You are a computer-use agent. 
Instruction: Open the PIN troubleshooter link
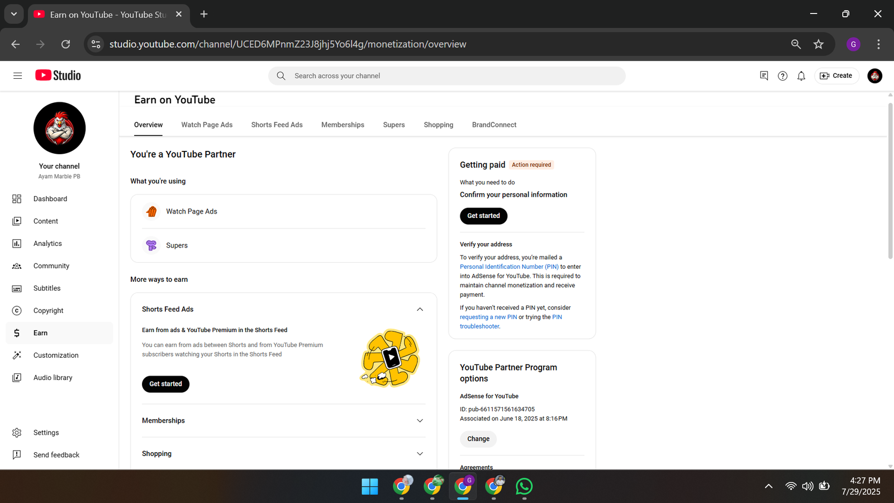click(511, 321)
